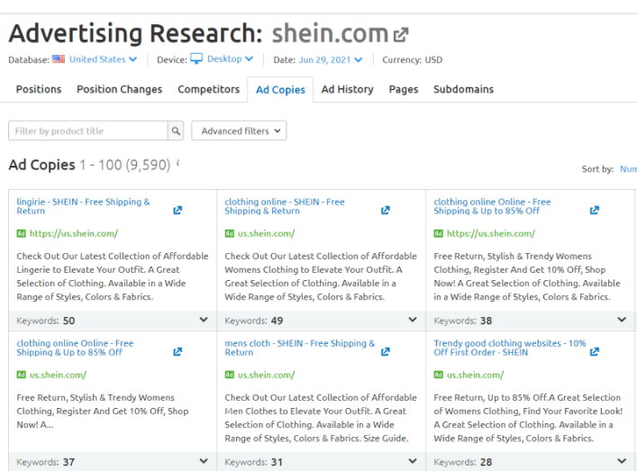Screen dimensions: 637x471
Task: Click the search magnifier icon in filter box
Action: [176, 131]
